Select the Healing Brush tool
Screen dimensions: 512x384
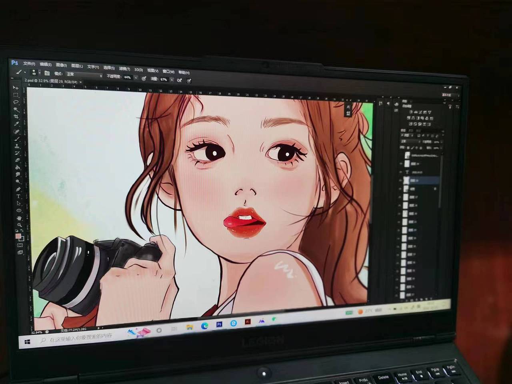[x=17, y=131]
